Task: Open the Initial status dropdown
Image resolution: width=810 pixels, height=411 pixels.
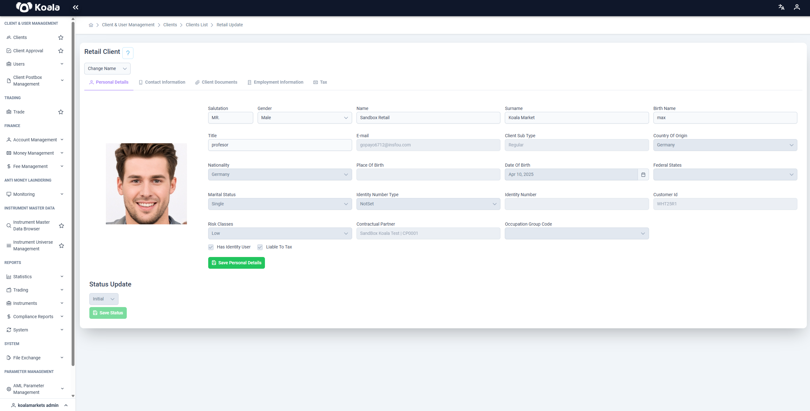Action: 104,299
